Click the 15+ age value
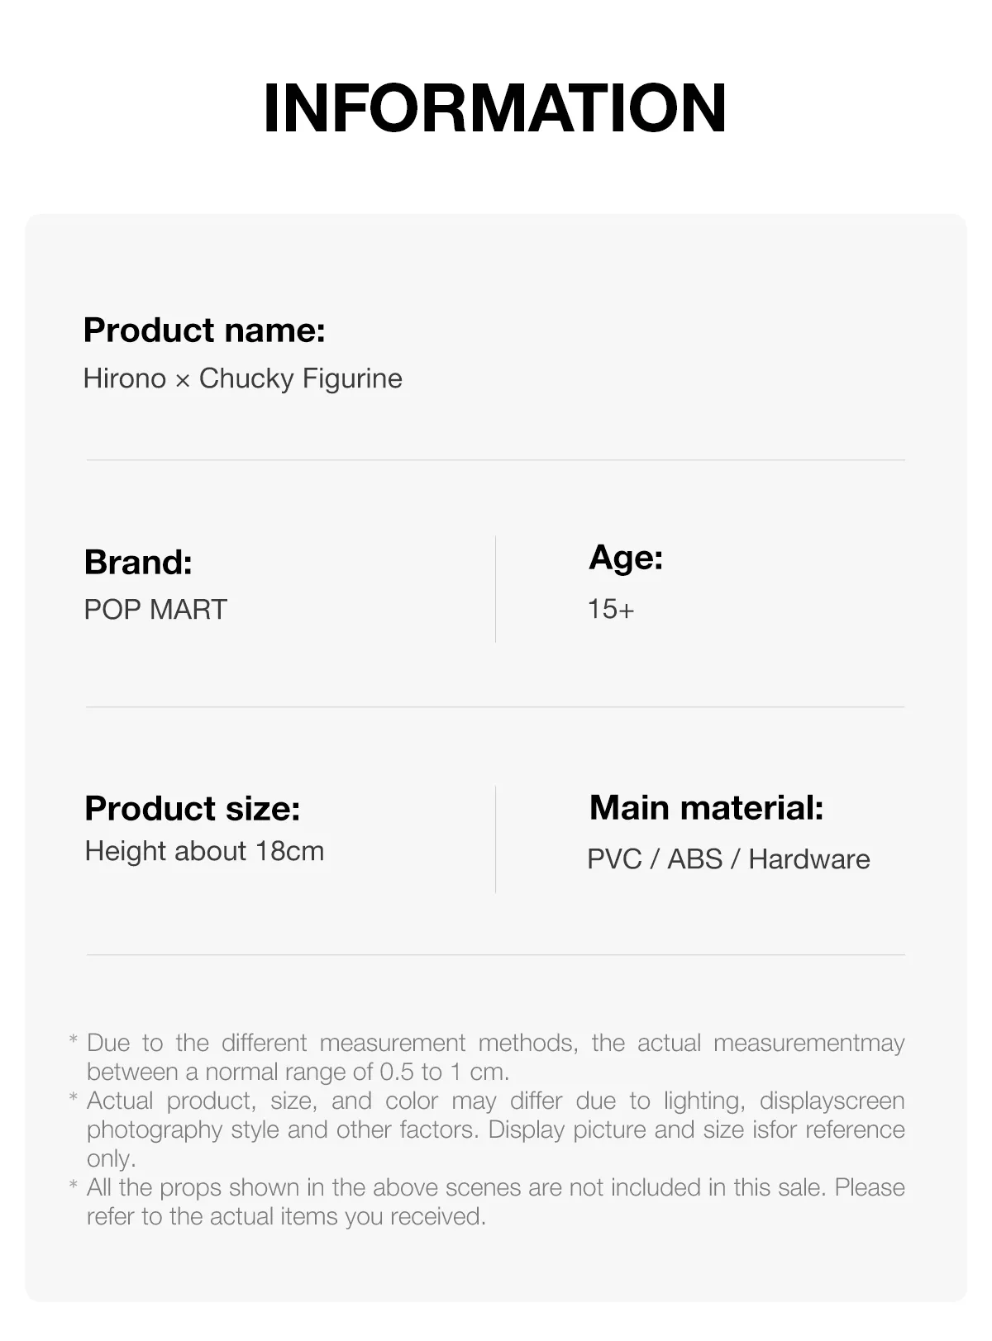The height and width of the screenshot is (1341, 992). click(x=611, y=610)
